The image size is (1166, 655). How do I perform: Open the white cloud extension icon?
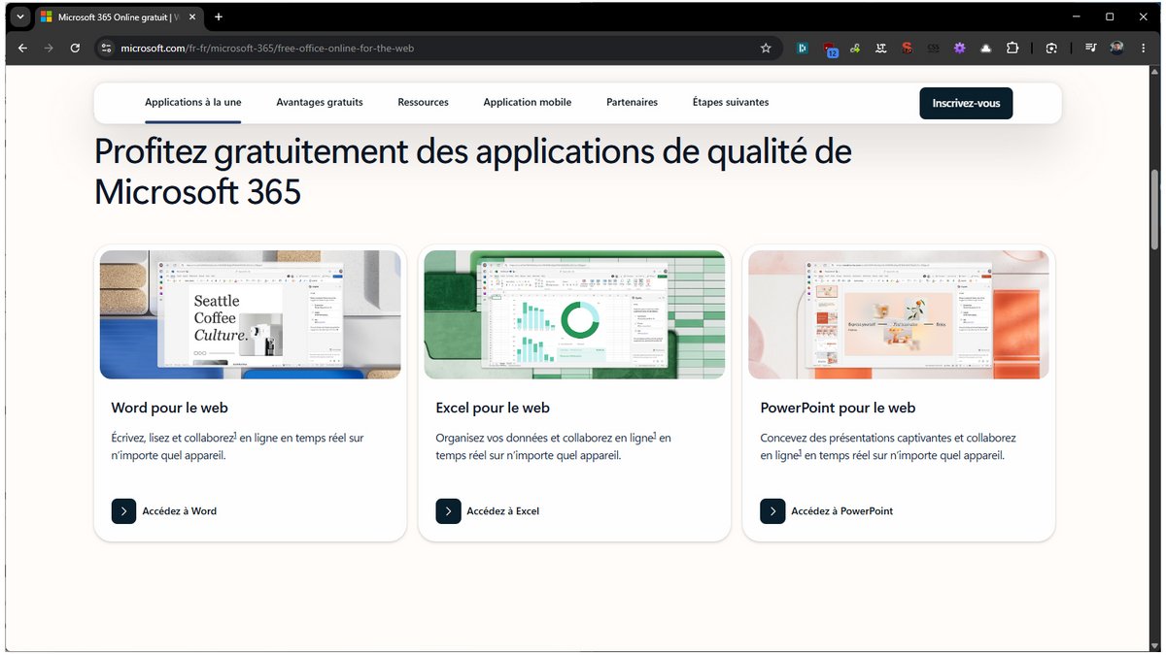click(985, 48)
